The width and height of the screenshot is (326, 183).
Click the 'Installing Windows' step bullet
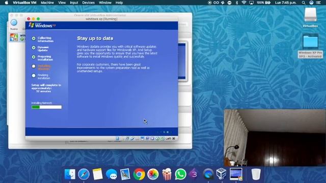(x=34, y=66)
